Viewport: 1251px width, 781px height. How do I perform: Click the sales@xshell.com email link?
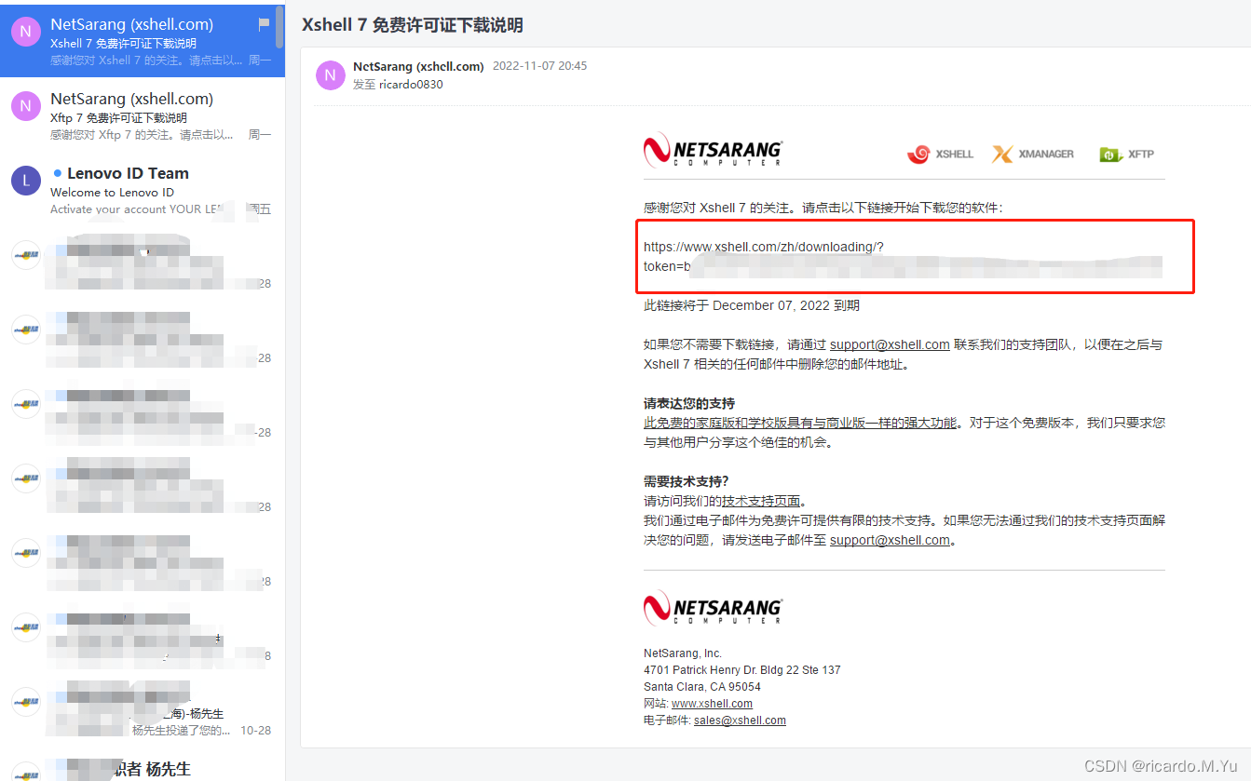coord(740,720)
